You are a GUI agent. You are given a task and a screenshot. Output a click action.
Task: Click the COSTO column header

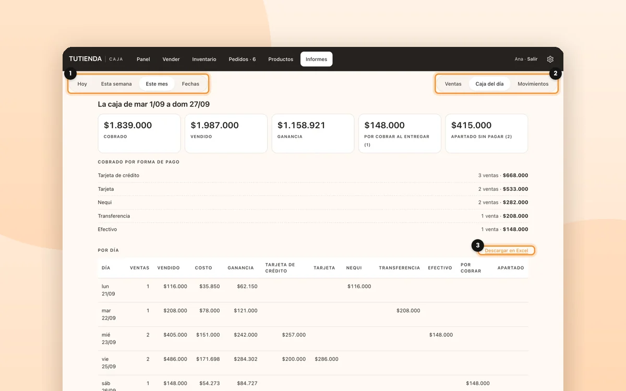203,268
